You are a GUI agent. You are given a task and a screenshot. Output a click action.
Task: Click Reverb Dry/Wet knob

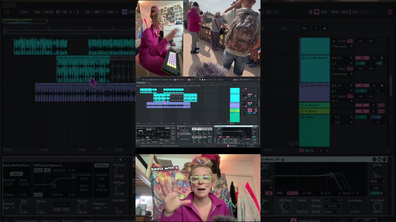tap(173, 142)
